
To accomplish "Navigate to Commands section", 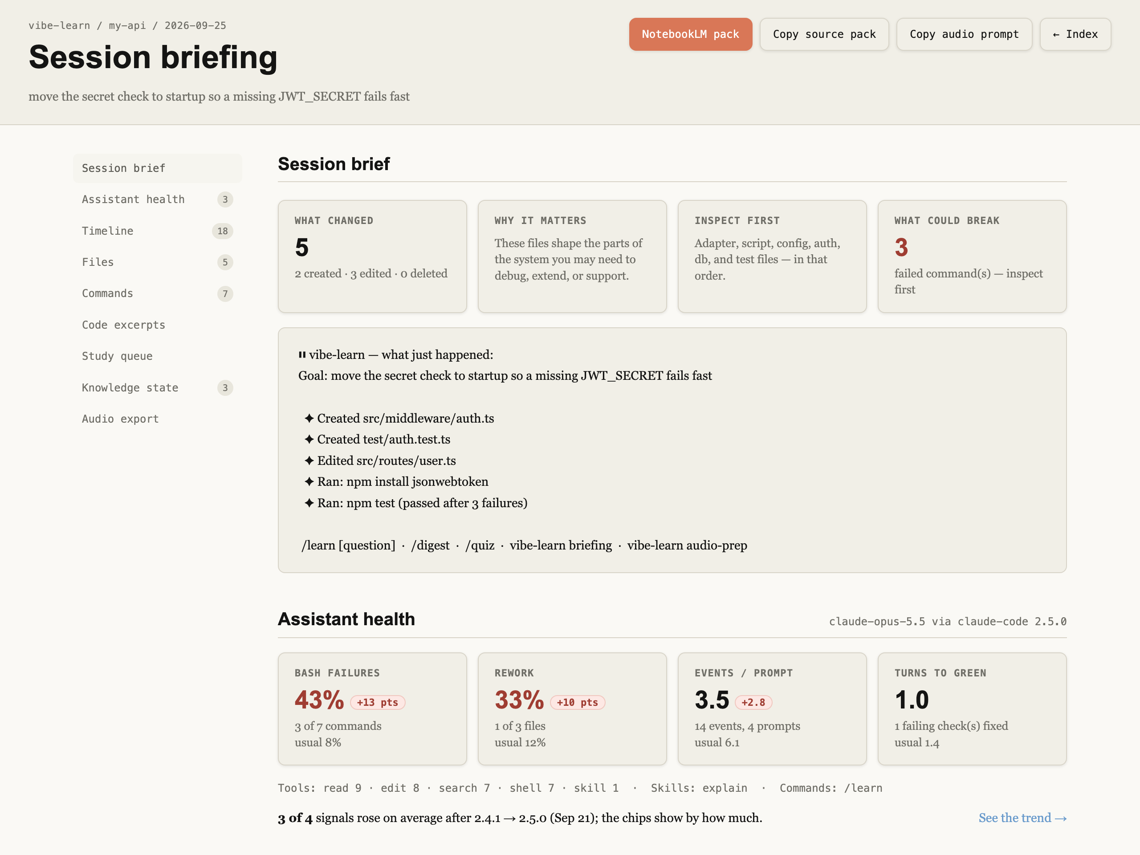I will point(157,293).
